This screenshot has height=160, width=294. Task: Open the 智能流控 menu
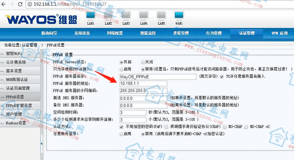[148, 33]
